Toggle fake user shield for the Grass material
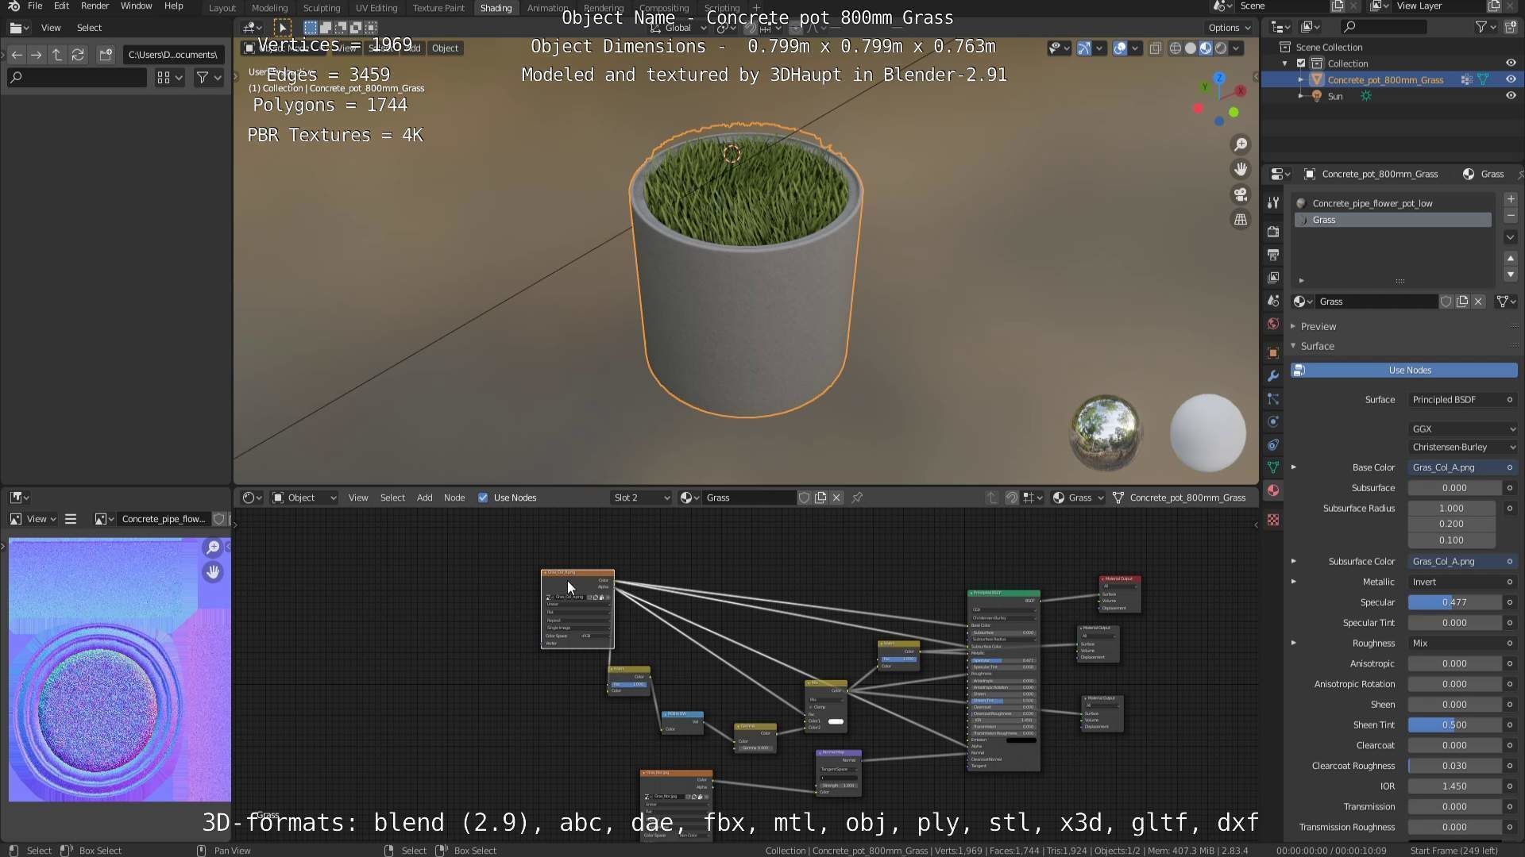The width and height of the screenshot is (1525, 857). (1446, 302)
